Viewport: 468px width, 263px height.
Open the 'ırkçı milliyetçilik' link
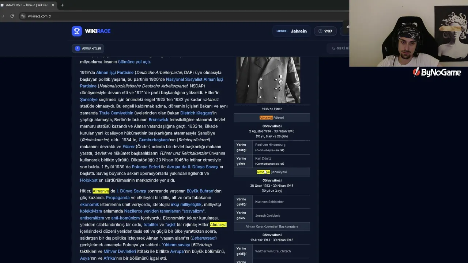186,204
